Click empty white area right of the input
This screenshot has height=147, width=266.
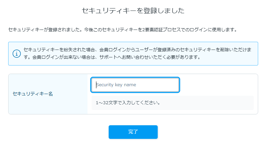(218, 85)
